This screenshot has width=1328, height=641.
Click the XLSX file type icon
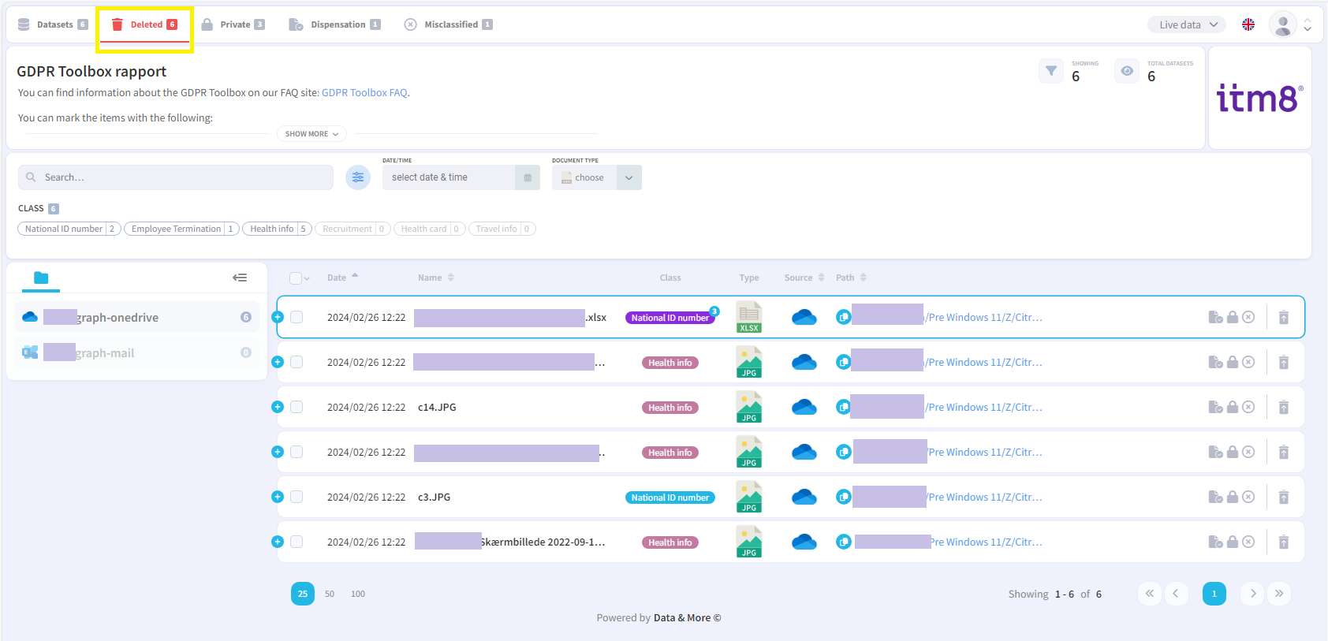pyautogui.click(x=749, y=317)
